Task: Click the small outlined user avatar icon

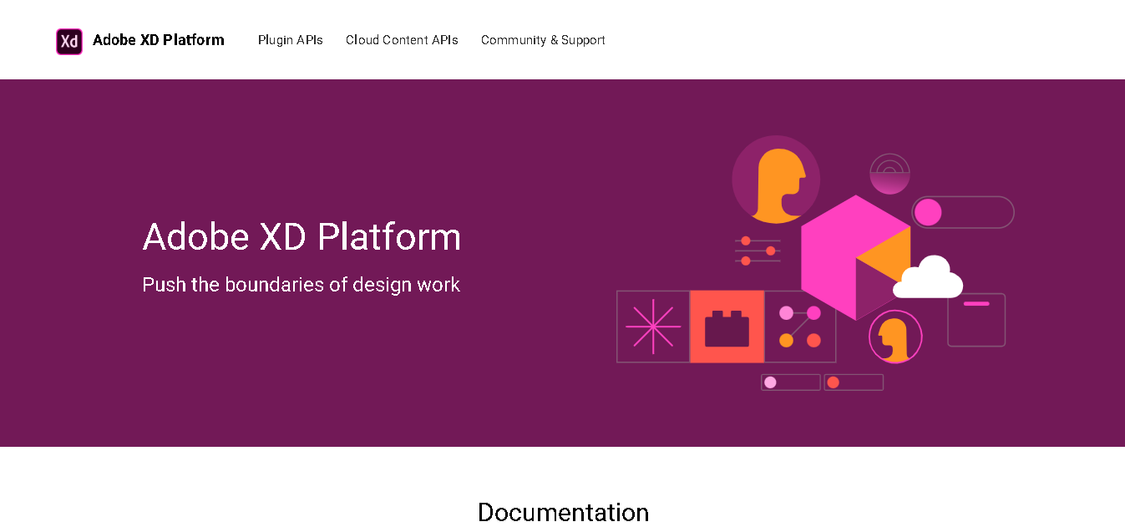Action: coord(894,337)
